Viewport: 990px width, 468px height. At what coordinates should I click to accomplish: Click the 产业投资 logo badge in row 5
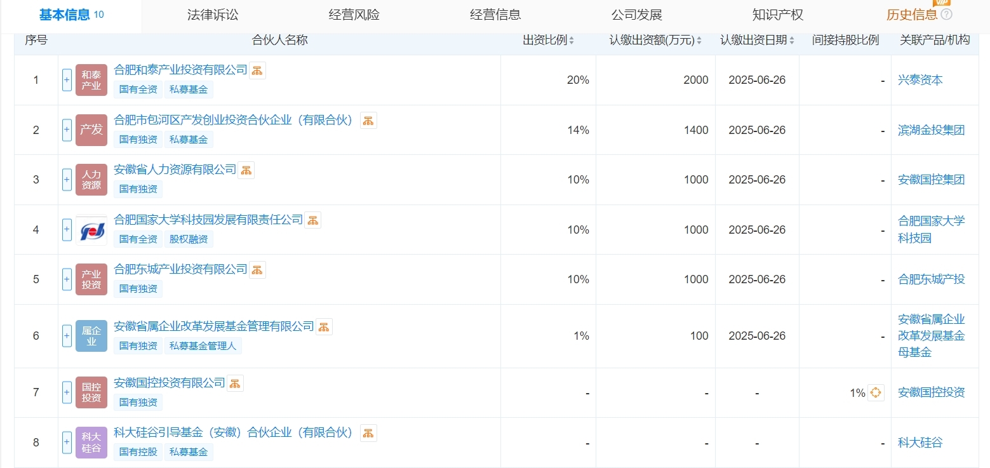91,279
